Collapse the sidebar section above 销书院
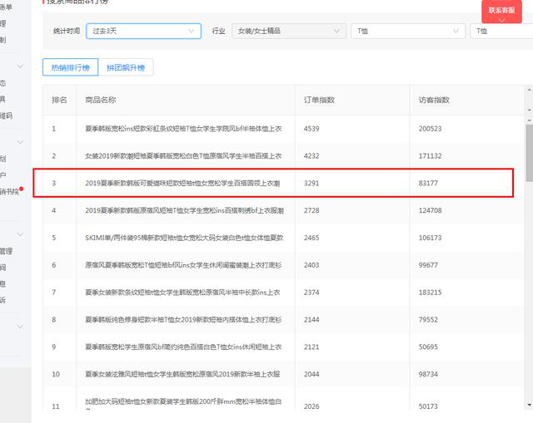 (21, 142)
